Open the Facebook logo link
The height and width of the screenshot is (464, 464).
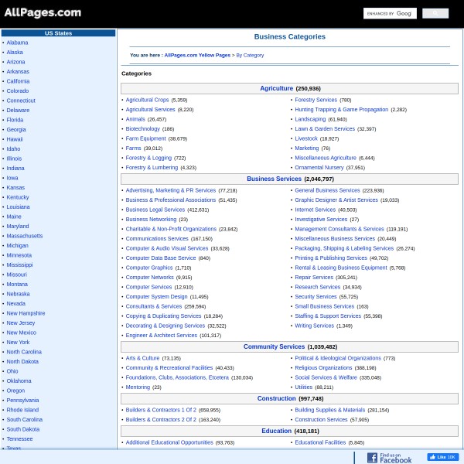[389, 458]
